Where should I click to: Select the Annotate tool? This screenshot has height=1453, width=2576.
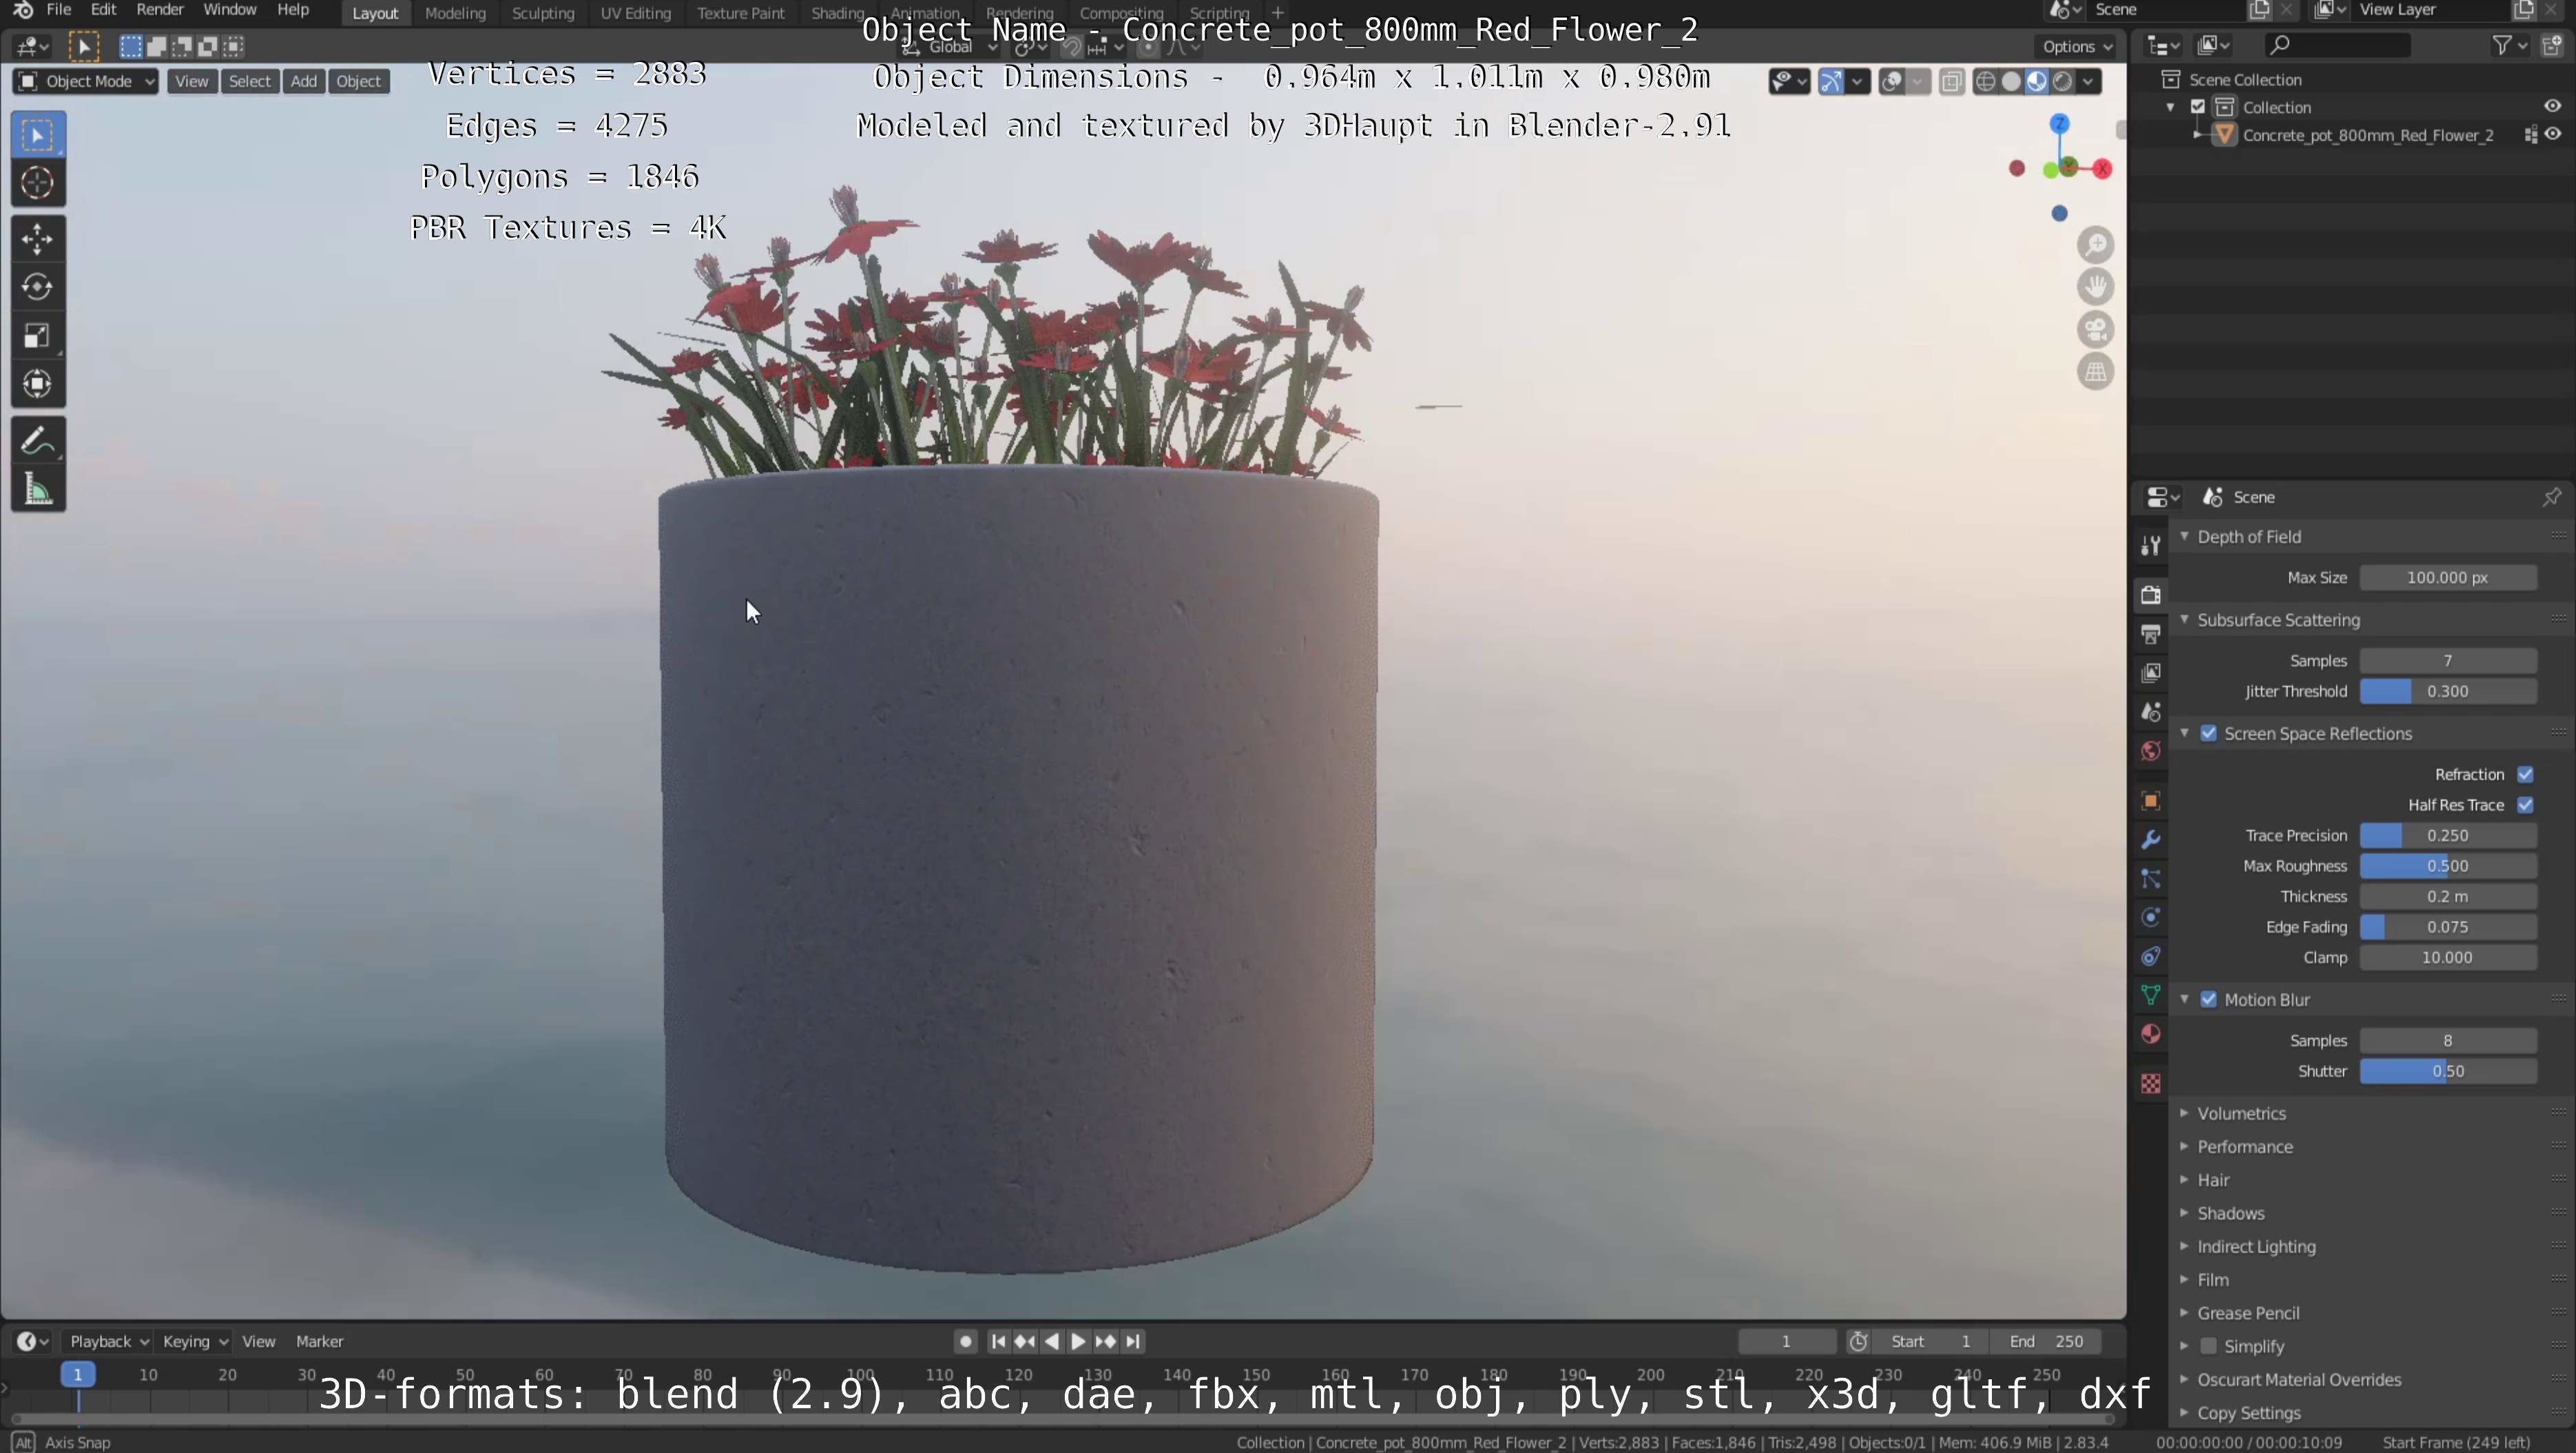tap(38, 441)
